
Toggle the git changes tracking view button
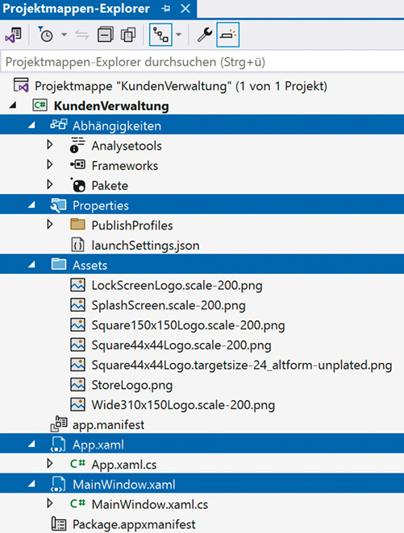160,35
